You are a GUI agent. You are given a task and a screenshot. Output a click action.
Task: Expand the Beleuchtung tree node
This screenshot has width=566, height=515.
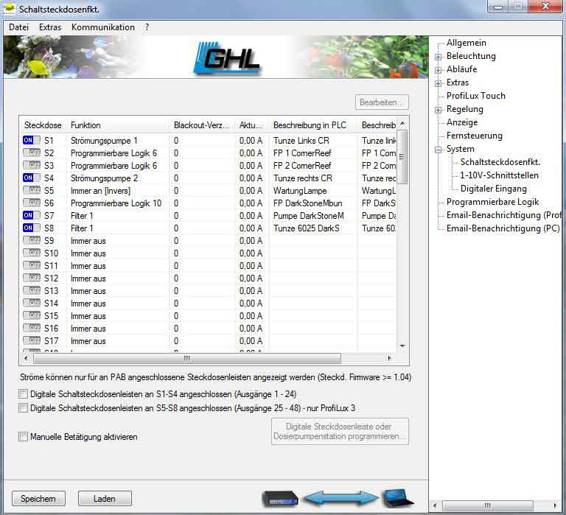pos(439,56)
